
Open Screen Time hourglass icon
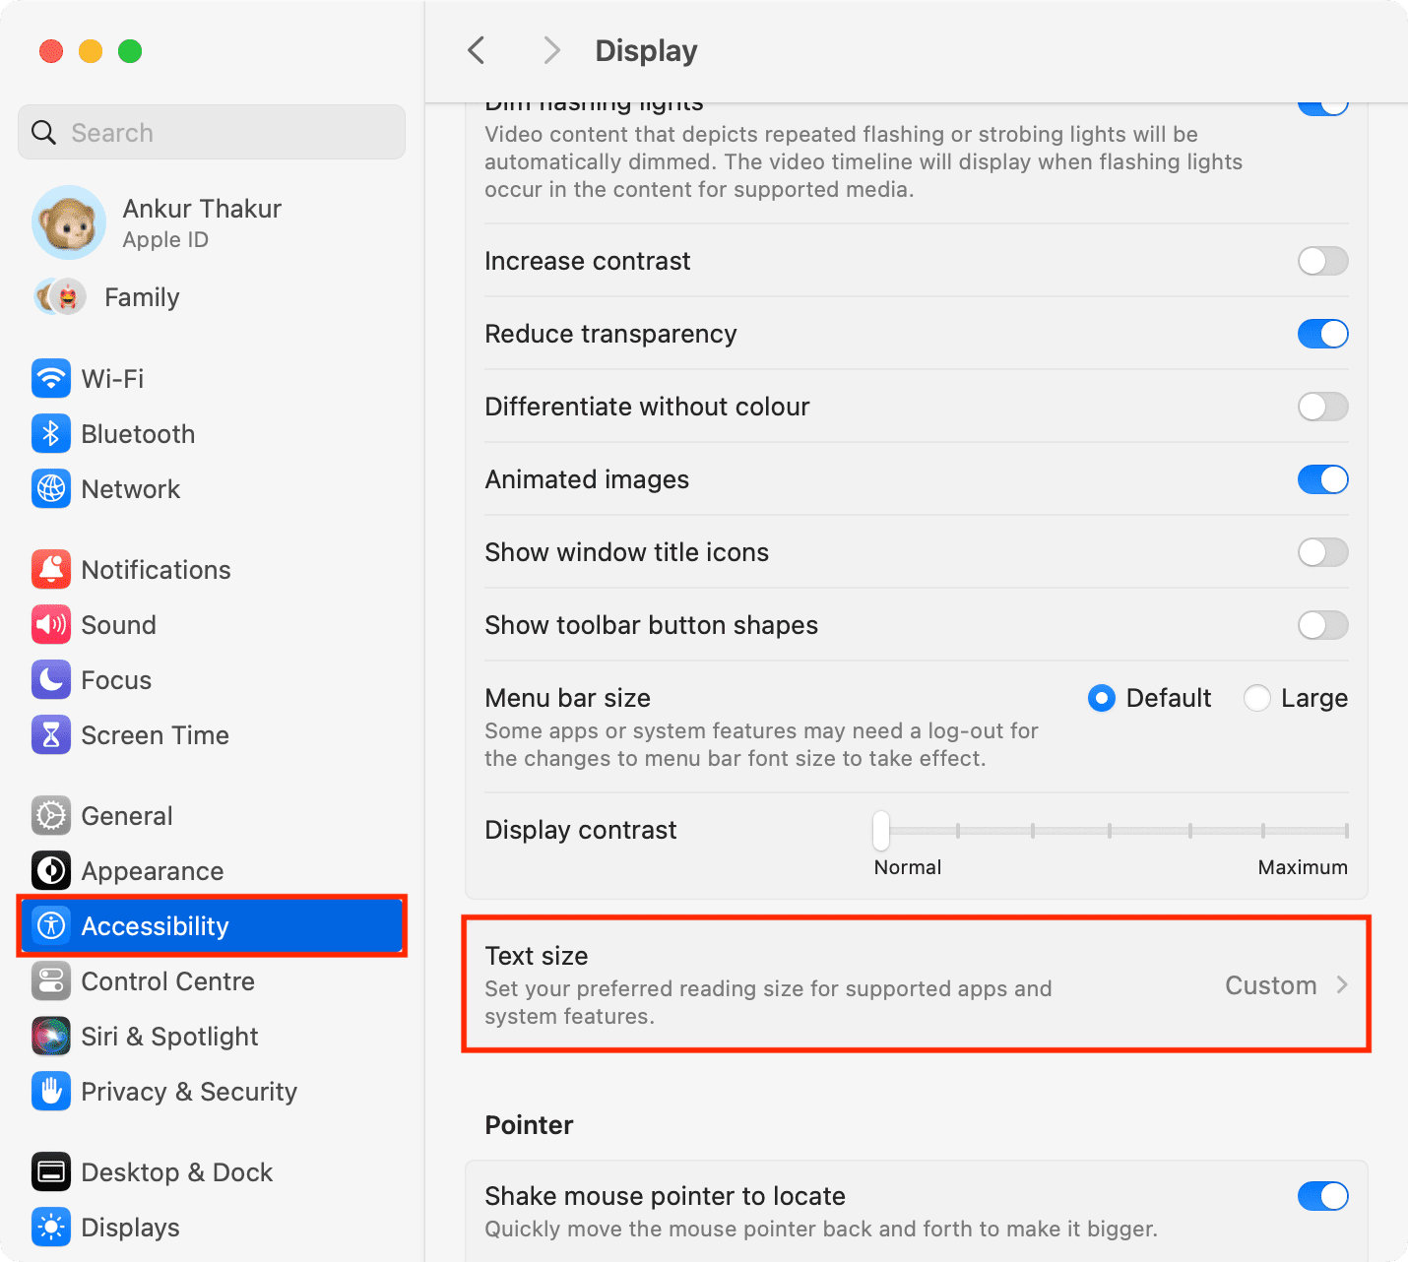pos(51,734)
